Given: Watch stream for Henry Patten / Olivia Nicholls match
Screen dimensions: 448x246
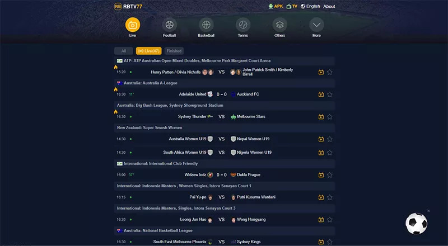Looking at the screenshot, I should [x=321, y=72].
